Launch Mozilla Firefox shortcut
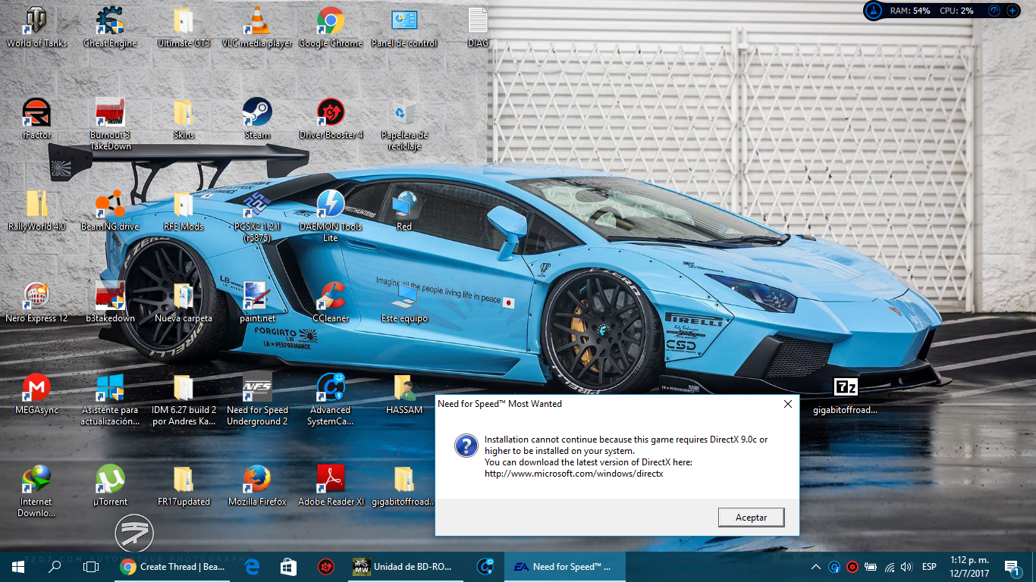The height and width of the screenshot is (582, 1036). pyautogui.click(x=257, y=486)
